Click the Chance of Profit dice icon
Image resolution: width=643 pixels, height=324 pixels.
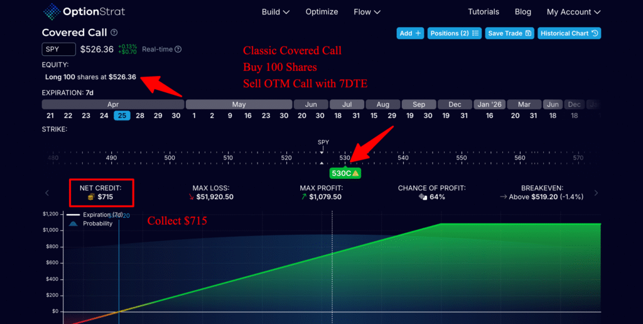(x=423, y=197)
